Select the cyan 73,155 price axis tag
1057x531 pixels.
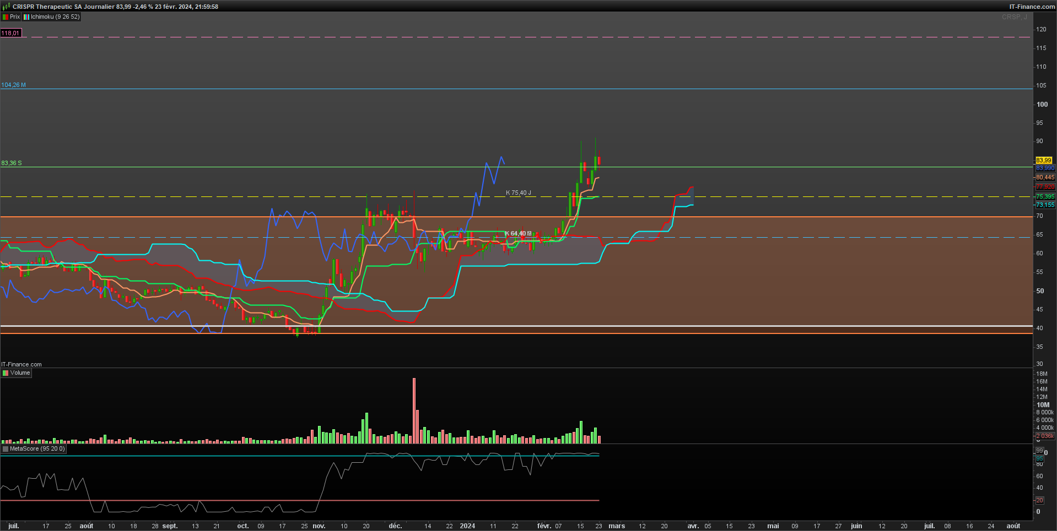[1045, 205]
